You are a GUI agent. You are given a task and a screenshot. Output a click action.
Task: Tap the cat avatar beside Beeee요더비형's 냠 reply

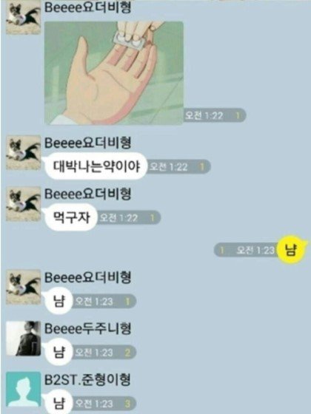pos(24,287)
